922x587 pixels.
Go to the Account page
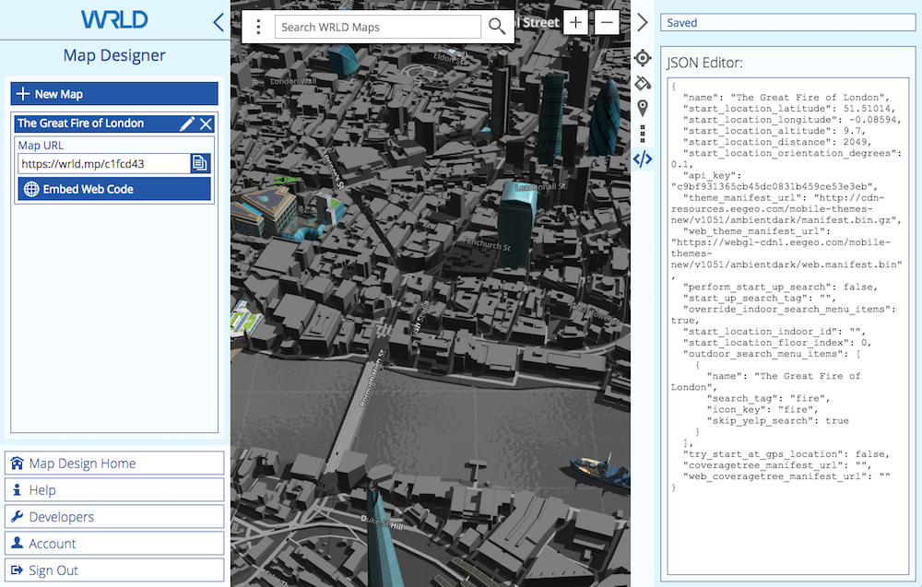(114, 544)
